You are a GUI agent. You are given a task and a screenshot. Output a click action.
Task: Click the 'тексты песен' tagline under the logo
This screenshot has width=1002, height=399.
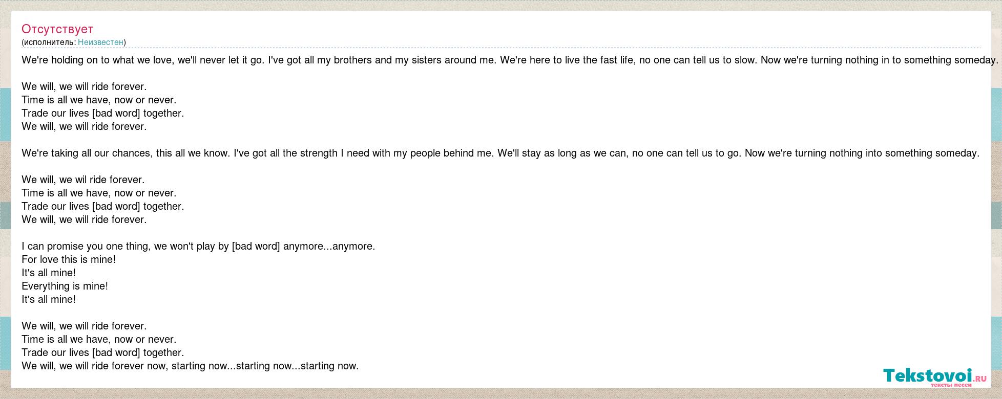[x=951, y=385]
